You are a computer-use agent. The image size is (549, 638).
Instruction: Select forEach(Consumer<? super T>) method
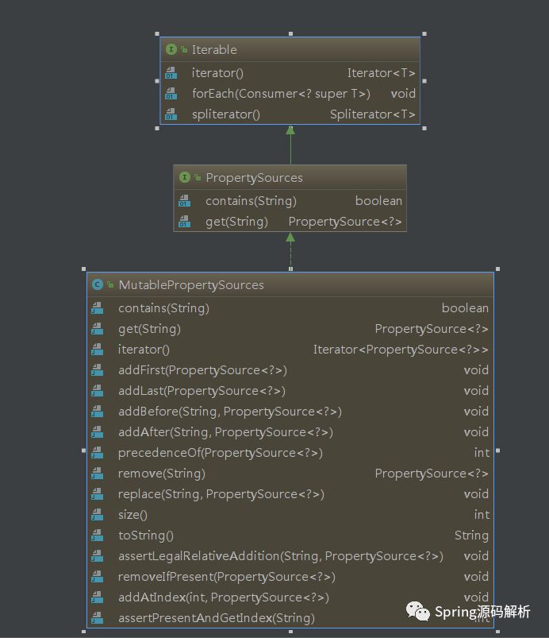[x=281, y=94]
